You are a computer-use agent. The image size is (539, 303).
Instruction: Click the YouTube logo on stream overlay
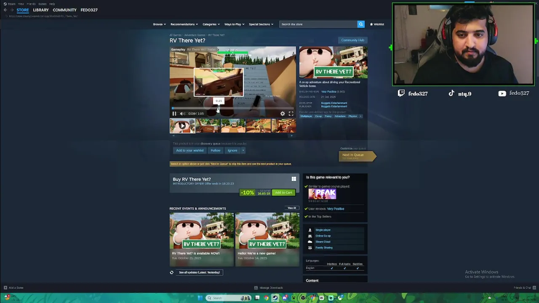(502, 93)
